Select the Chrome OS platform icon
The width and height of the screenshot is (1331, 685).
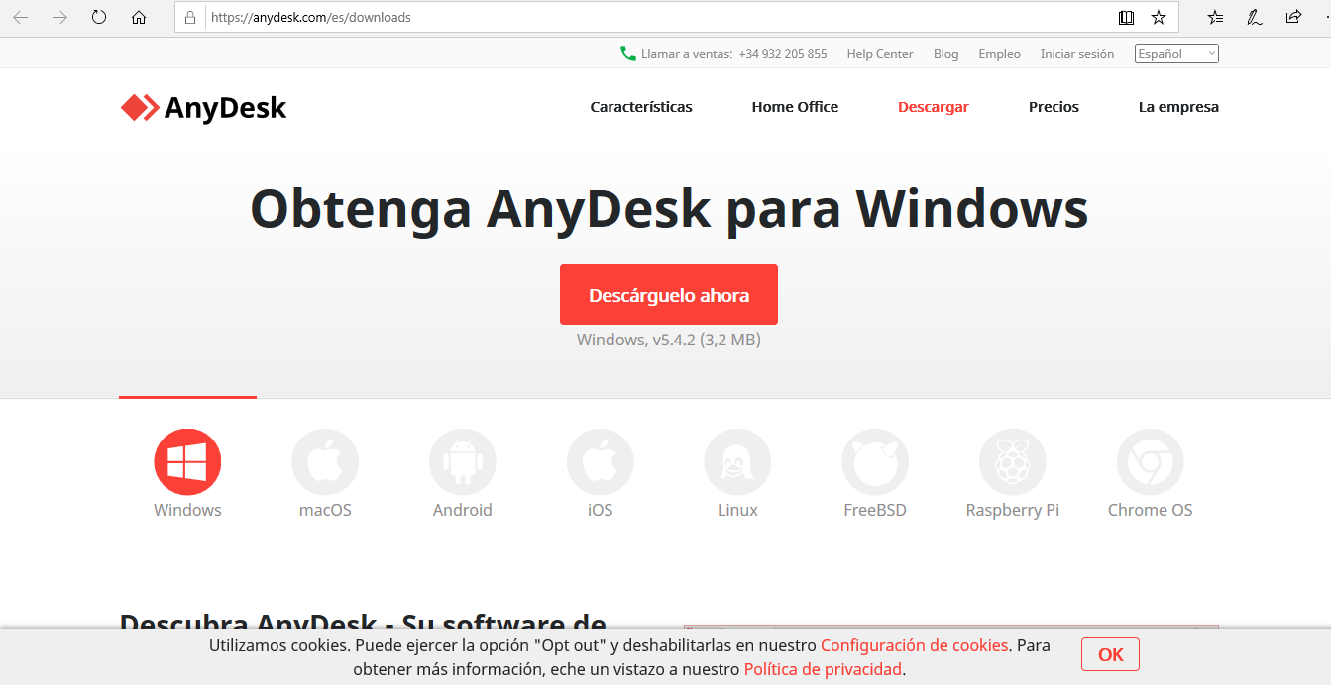click(x=1151, y=462)
